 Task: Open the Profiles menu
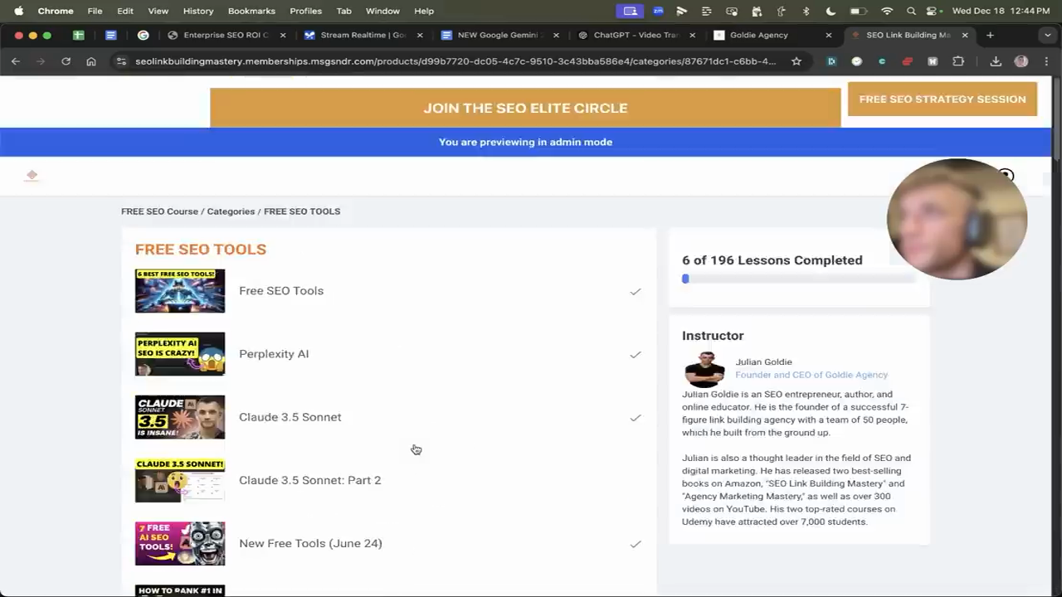305,11
